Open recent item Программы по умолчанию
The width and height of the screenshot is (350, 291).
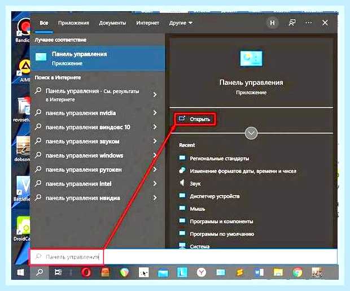222,234
